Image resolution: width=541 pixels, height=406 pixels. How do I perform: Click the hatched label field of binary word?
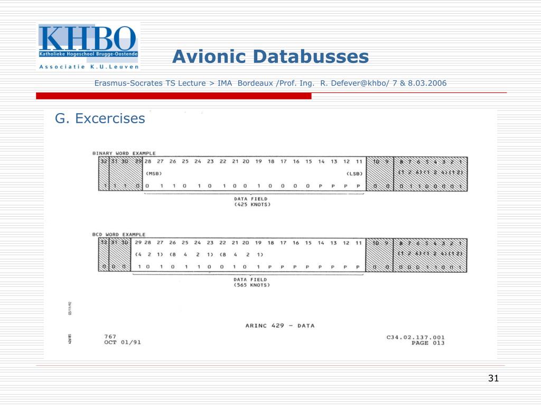coord(431,174)
